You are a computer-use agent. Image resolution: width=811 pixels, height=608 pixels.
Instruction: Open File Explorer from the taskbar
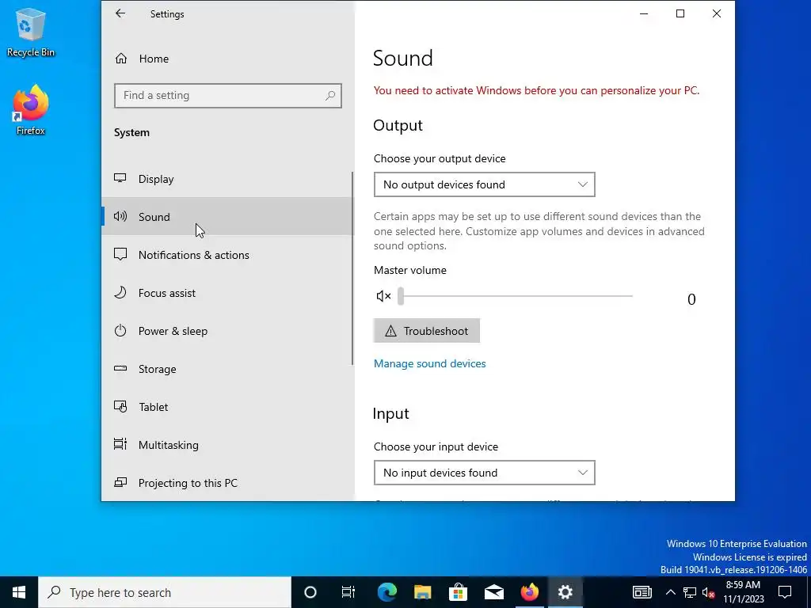click(x=423, y=592)
